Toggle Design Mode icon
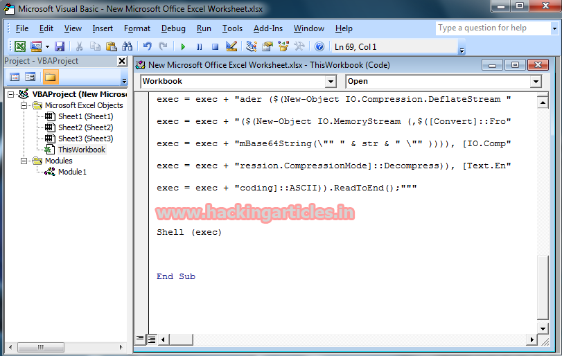Viewport: 562px width, 356px height. pyautogui.click(x=231, y=46)
